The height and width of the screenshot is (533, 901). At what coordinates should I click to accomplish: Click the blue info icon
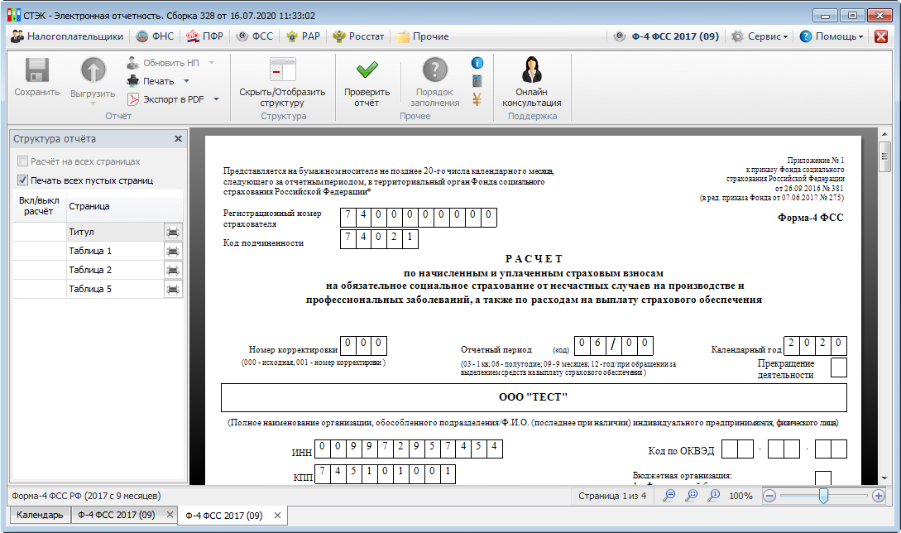tap(477, 63)
